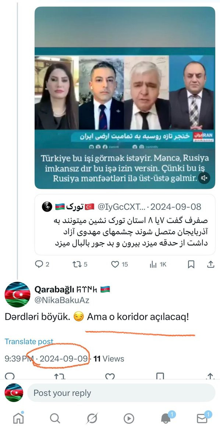Open the Search tab magnifier icon
The width and height of the screenshot is (220, 441).
[x=55, y=418]
